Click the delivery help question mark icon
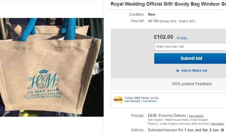The width and height of the screenshot is (226, 134). [222, 130]
